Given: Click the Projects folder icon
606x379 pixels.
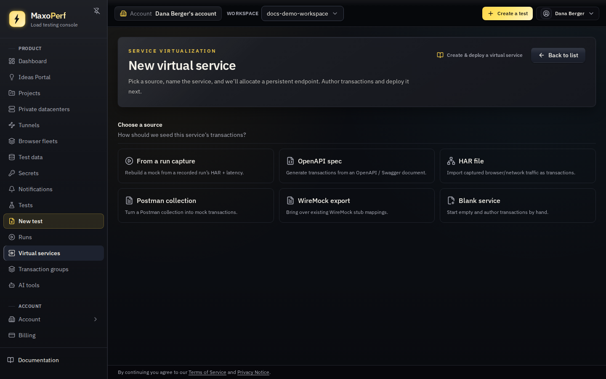Looking at the screenshot, I should [12, 93].
